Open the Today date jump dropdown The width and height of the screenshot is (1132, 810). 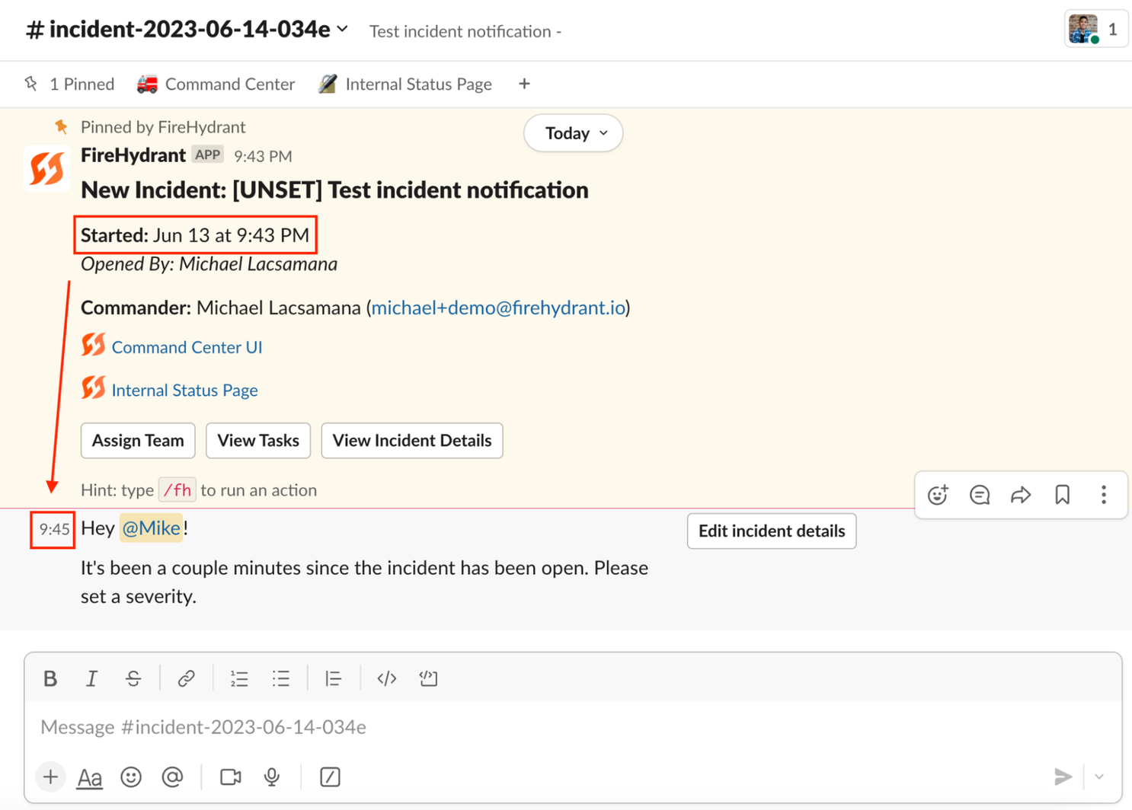click(574, 133)
